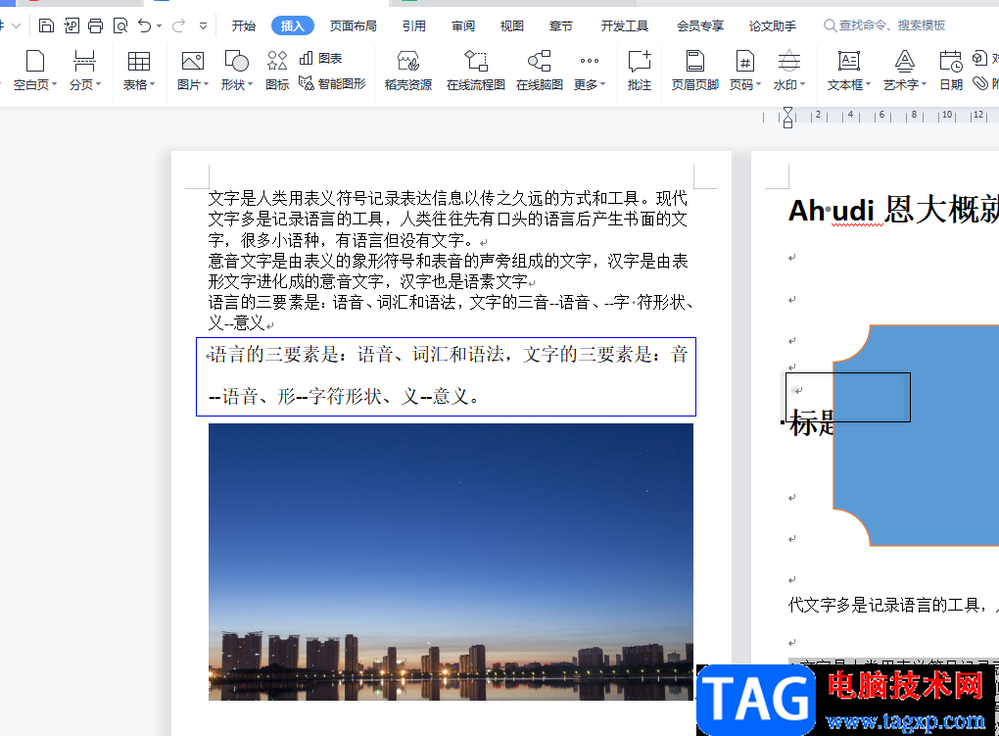Insert a chart with 图表
This screenshot has height=736, width=999.
321,58
